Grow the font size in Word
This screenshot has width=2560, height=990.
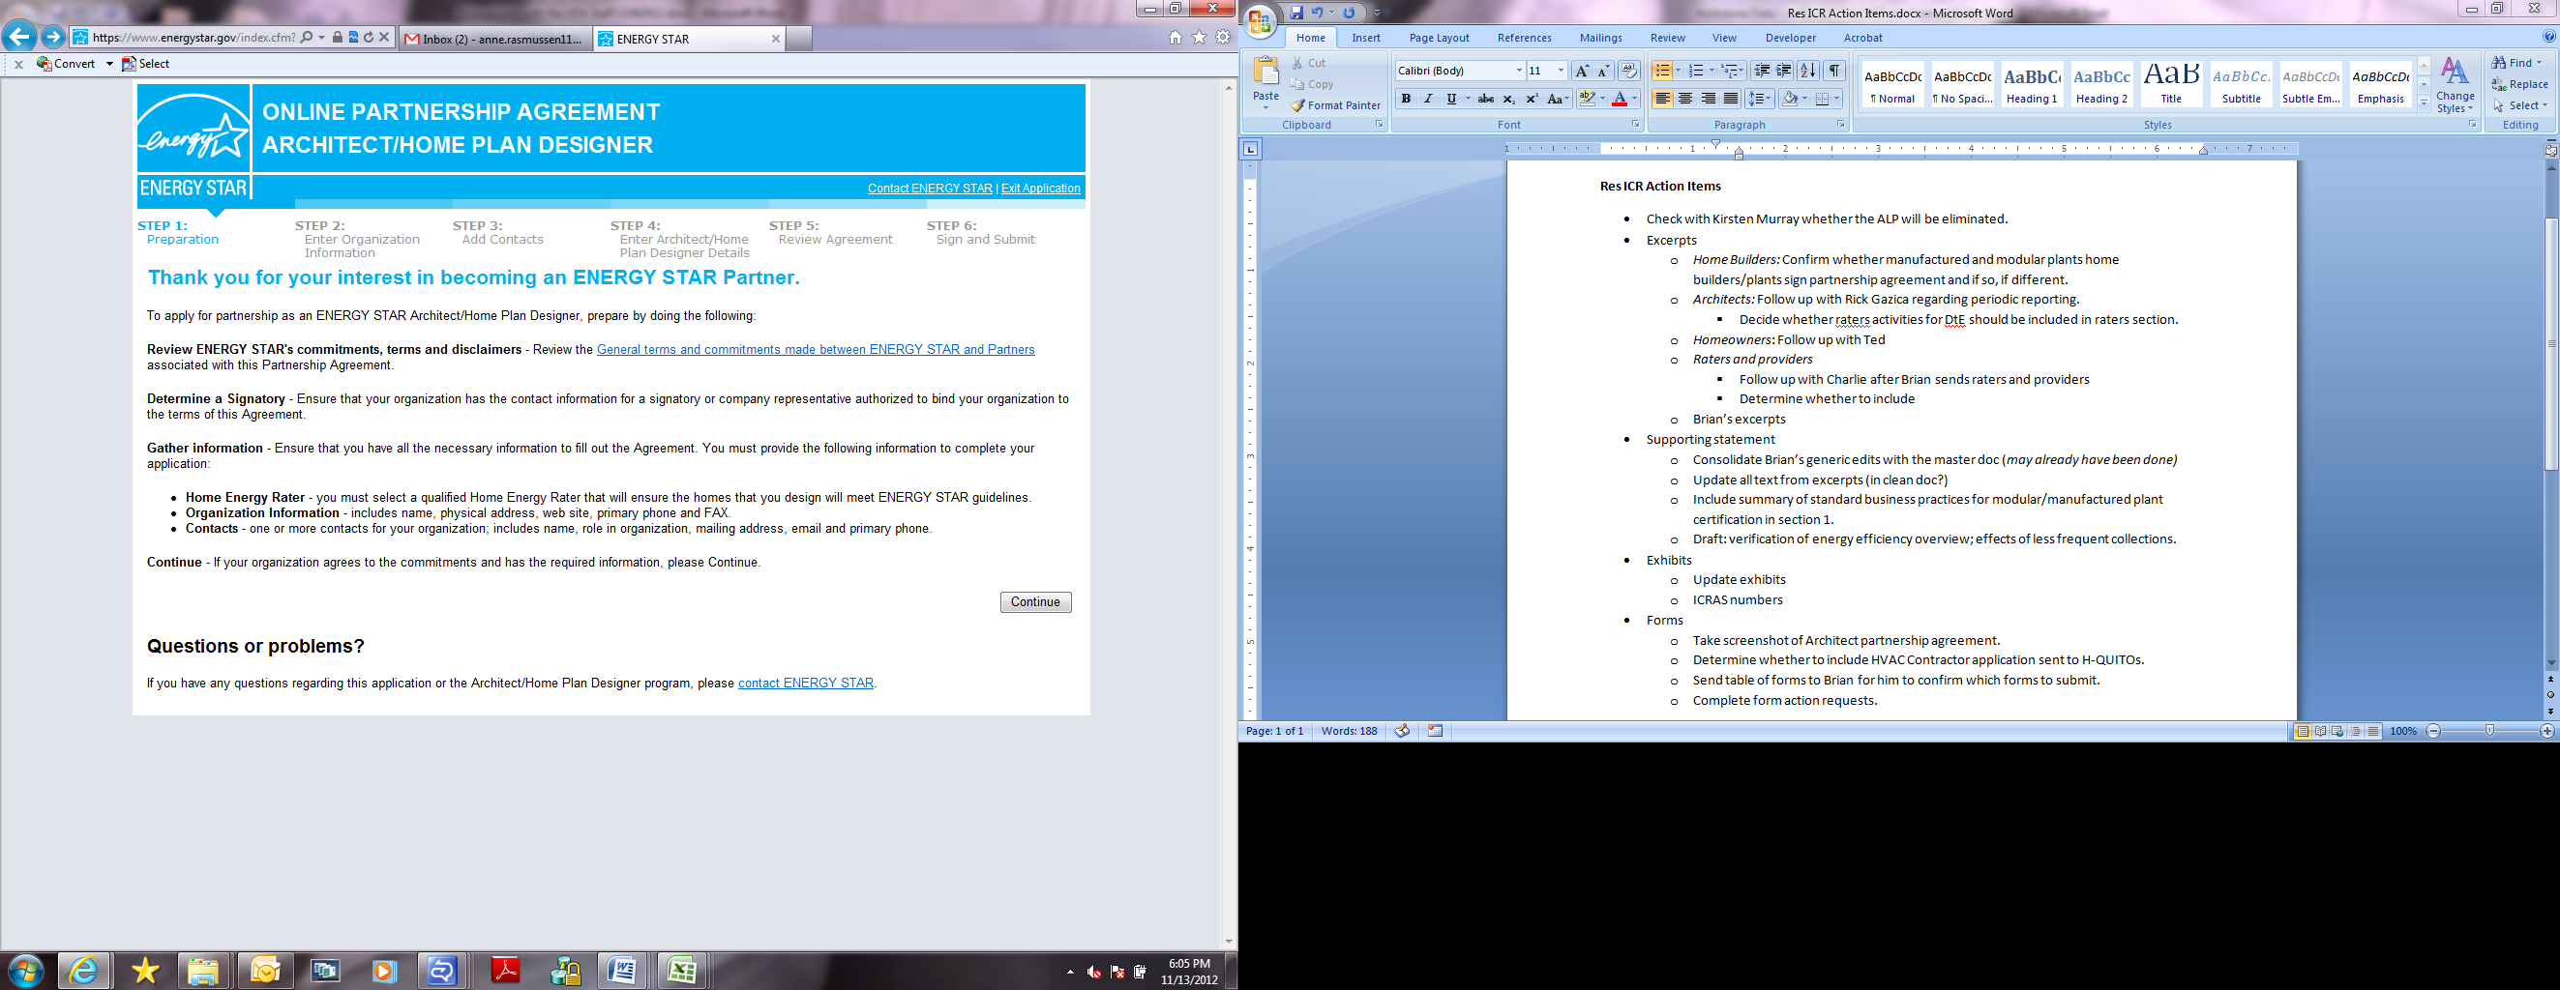1581,71
